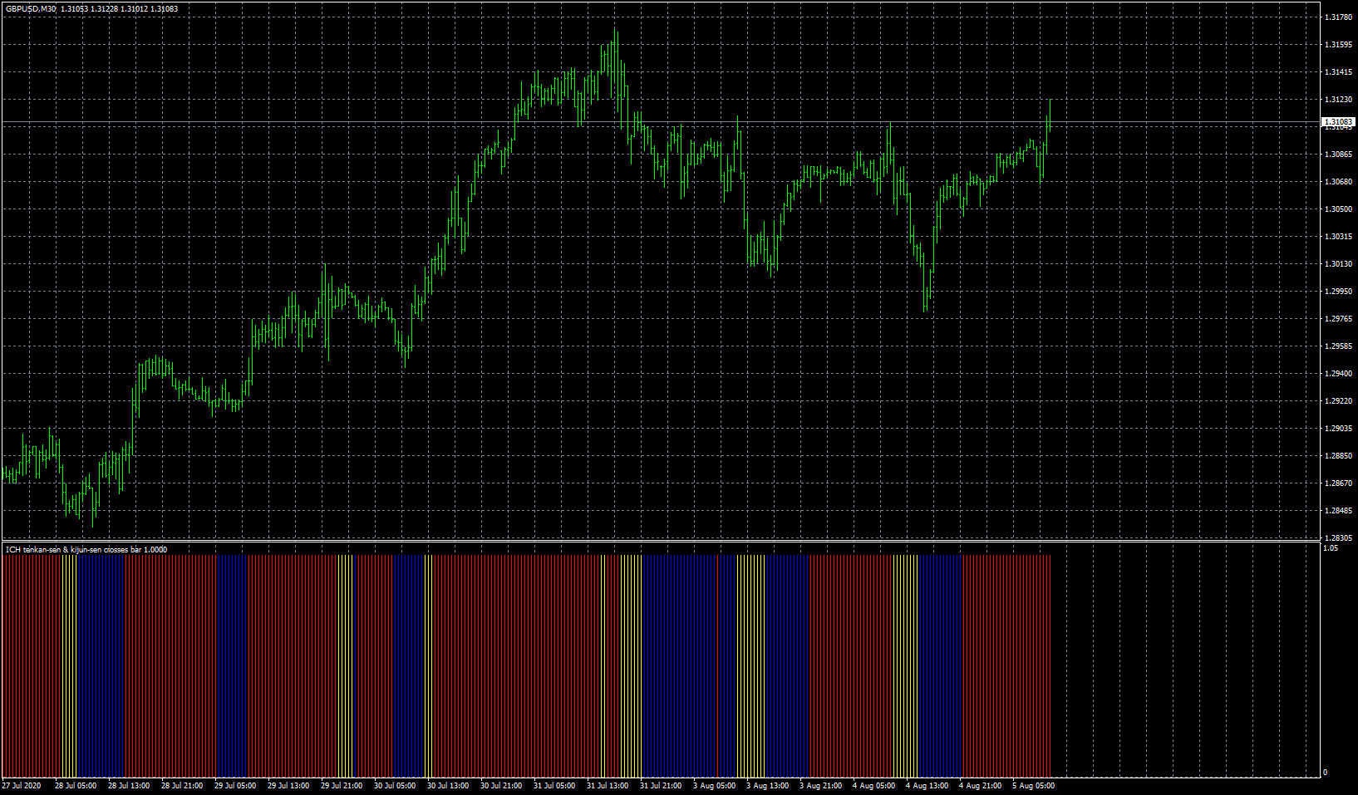Pick the 1.30315 price label
1358x795 pixels.
(x=1336, y=237)
